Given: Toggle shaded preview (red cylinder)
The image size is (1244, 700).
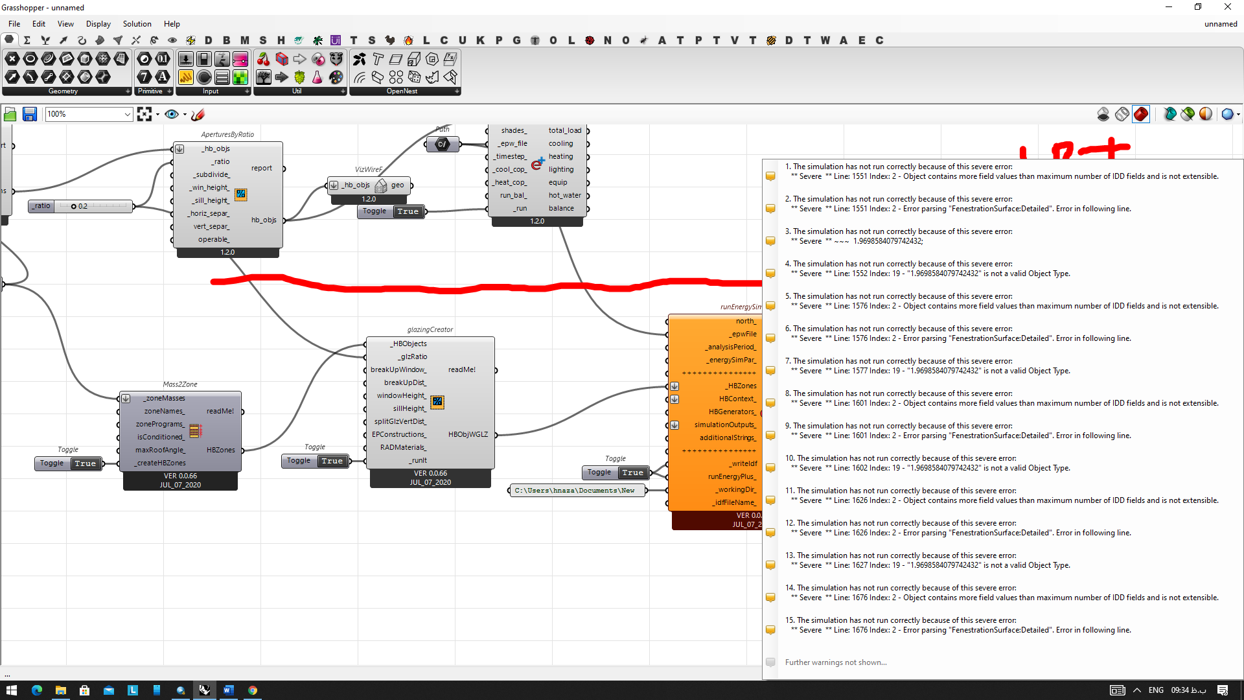Looking at the screenshot, I should point(1141,114).
